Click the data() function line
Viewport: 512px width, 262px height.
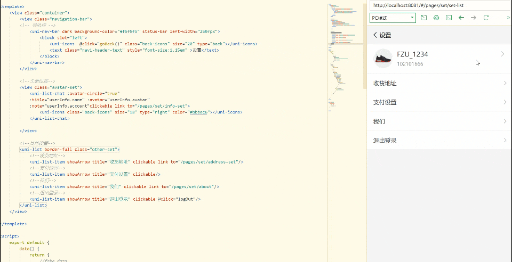(x=29, y=249)
